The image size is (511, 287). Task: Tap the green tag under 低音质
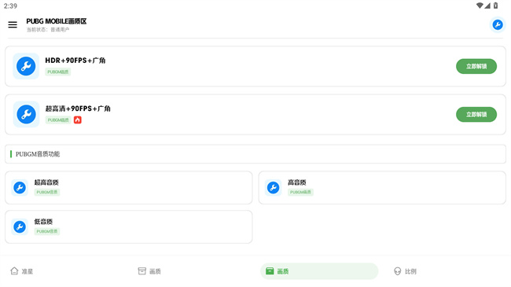click(47, 231)
